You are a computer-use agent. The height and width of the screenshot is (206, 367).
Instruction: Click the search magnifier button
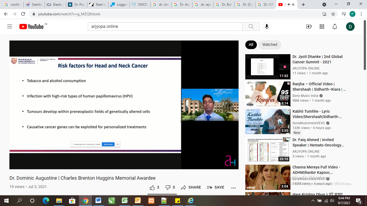251,27
